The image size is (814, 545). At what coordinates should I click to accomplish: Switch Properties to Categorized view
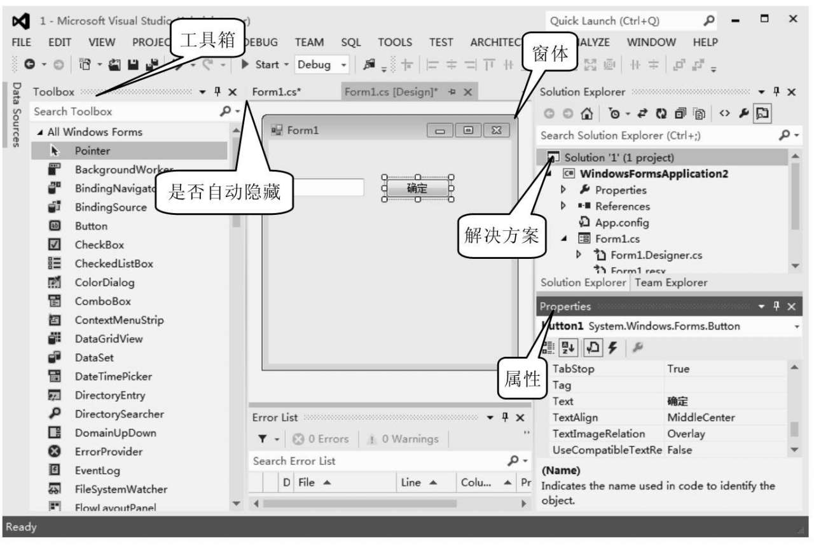point(548,347)
